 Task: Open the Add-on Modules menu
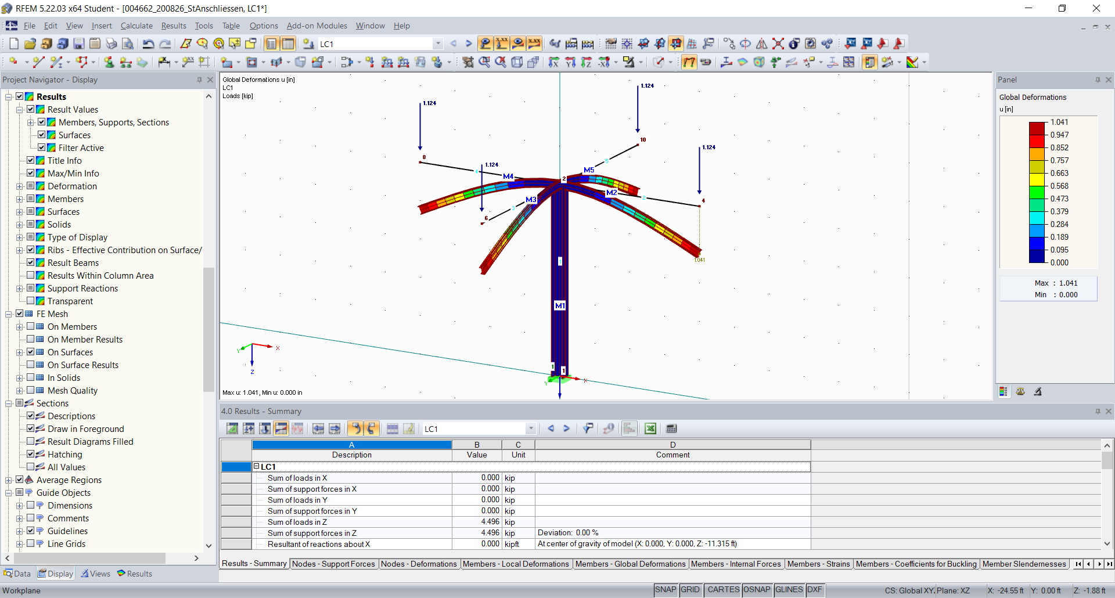coord(316,26)
